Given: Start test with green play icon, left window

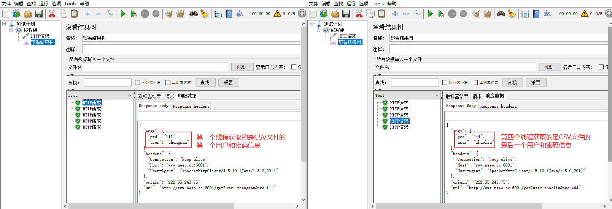Looking at the screenshot, I should [x=123, y=14].
